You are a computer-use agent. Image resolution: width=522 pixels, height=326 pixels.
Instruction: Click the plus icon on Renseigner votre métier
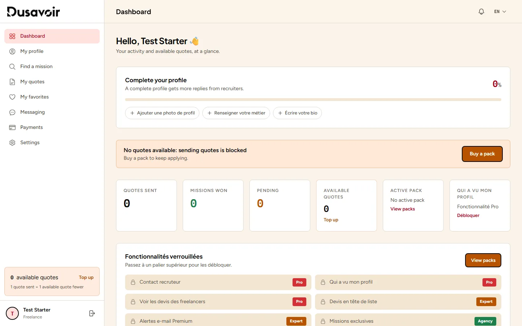(x=209, y=113)
